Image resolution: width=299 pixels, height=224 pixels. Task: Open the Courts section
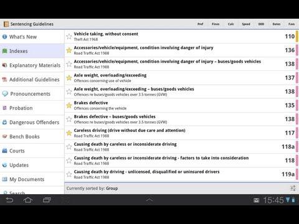click(x=32, y=151)
